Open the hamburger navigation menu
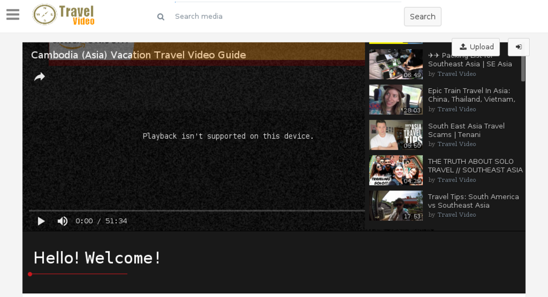Viewport: 548px width, 297px height. [x=12, y=15]
